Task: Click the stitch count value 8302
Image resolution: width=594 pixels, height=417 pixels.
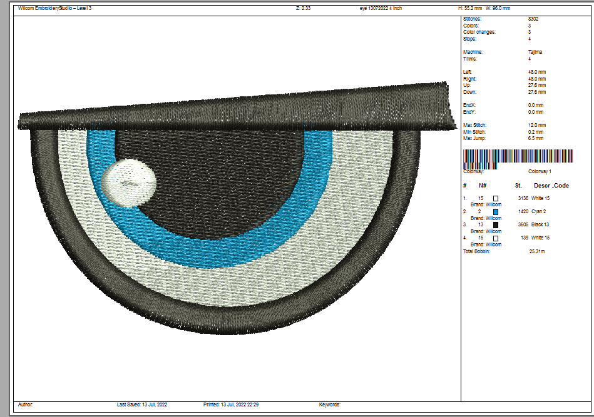Action: pos(533,19)
